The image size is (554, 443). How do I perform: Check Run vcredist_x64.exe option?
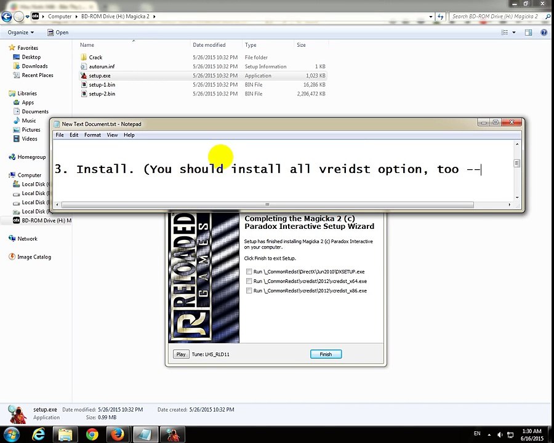coord(249,281)
